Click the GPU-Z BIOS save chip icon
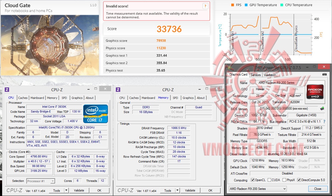The height and width of the screenshot is (196, 332). point(322,108)
